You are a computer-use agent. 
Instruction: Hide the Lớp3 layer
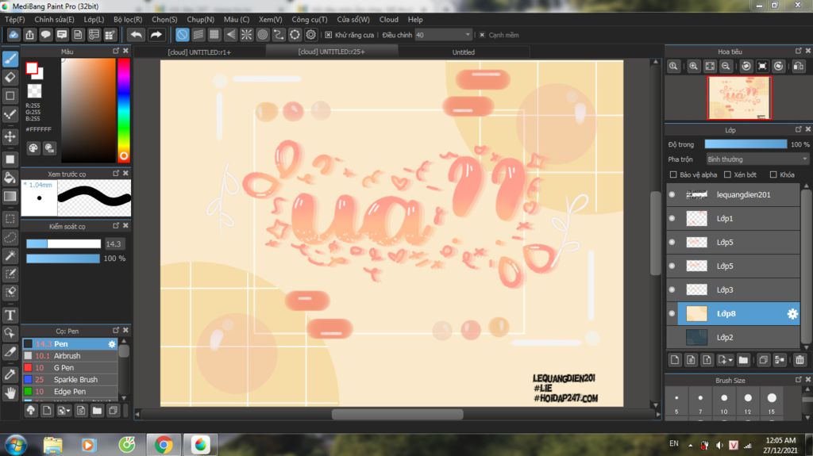(x=672, y=289)
